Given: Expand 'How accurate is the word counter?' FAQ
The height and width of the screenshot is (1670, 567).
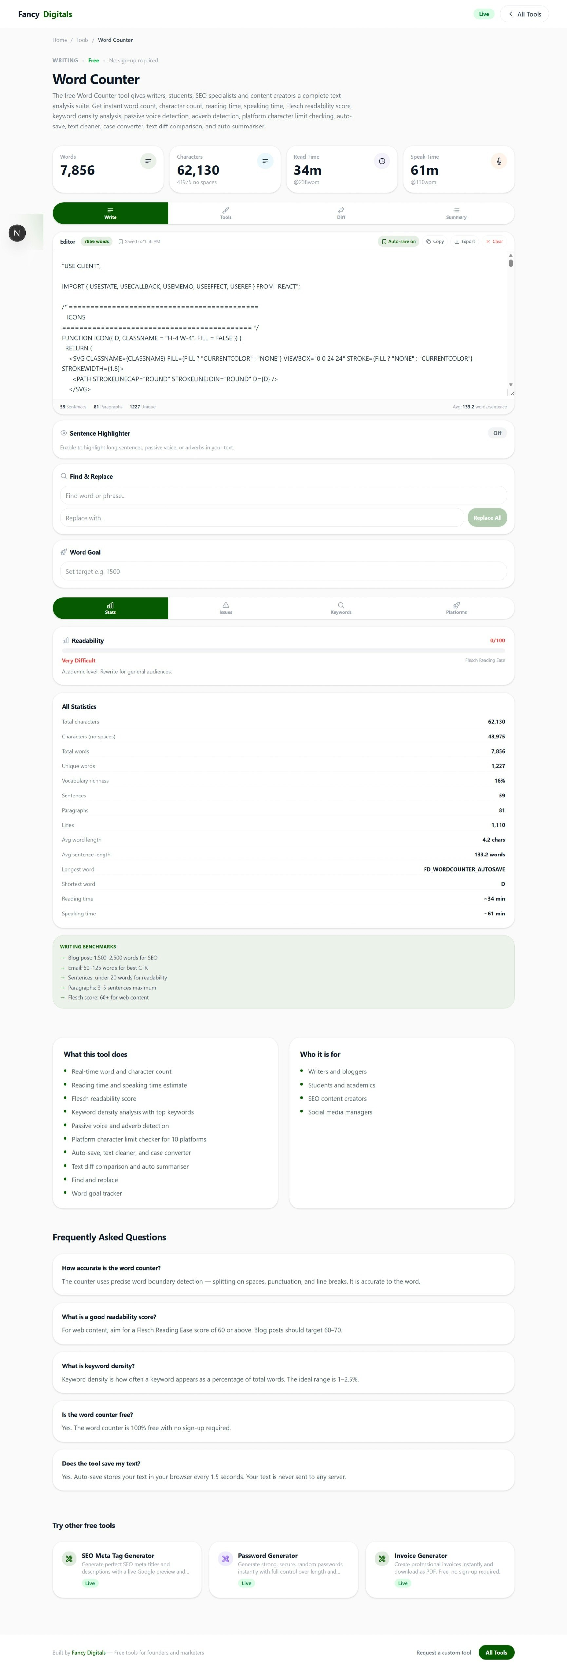Looking at the screenshot, I should coord(283,1275).
